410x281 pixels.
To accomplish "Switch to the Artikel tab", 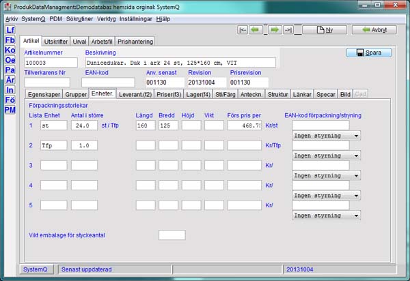I will coord(31,41).
